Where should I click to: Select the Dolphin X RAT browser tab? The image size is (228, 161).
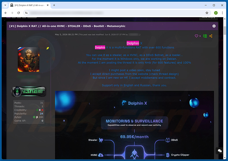[x=30, y=5]
